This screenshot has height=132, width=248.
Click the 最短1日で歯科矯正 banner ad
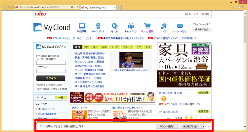tap(113, 97)
